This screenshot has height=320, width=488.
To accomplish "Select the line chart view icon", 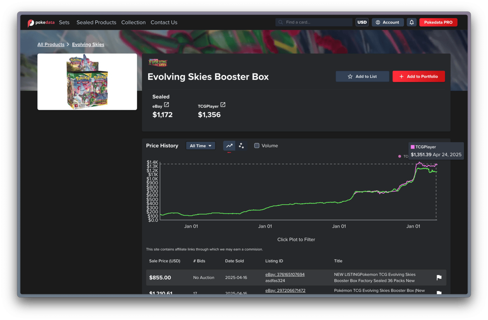I will click(229, 146).
